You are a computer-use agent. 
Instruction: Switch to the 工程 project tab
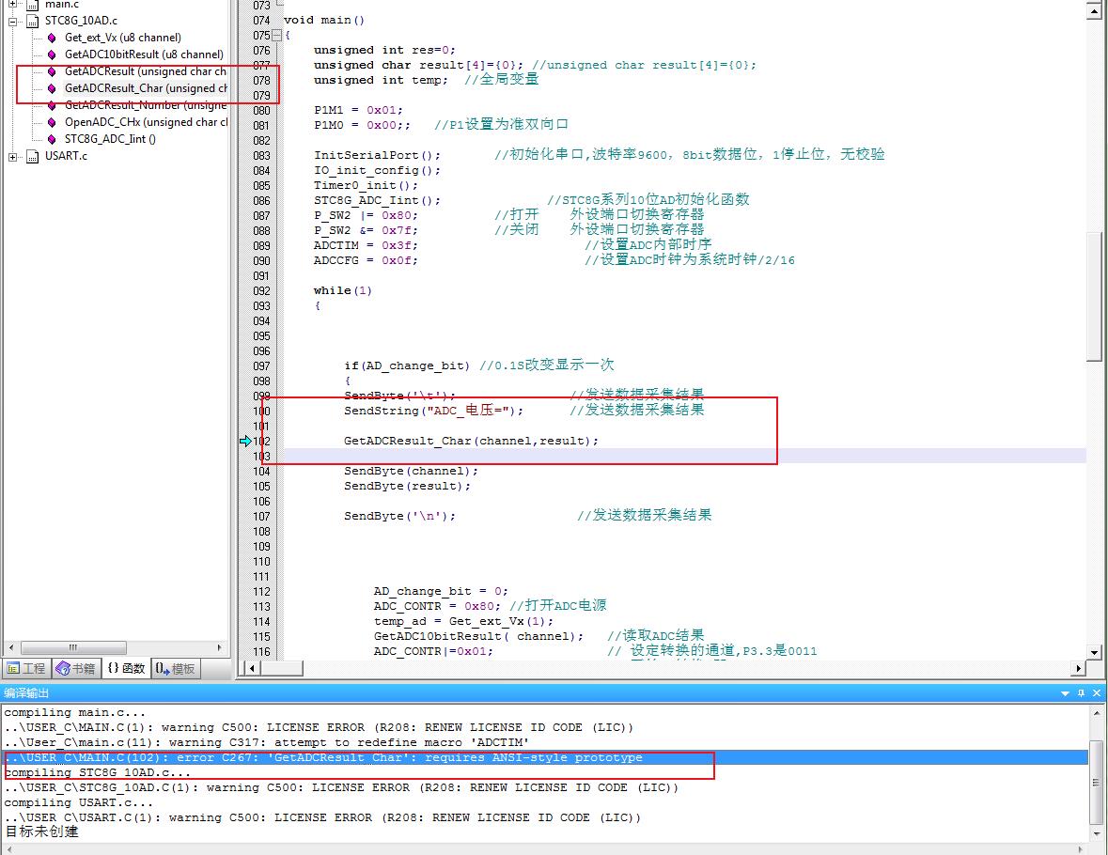pos(26,669)
